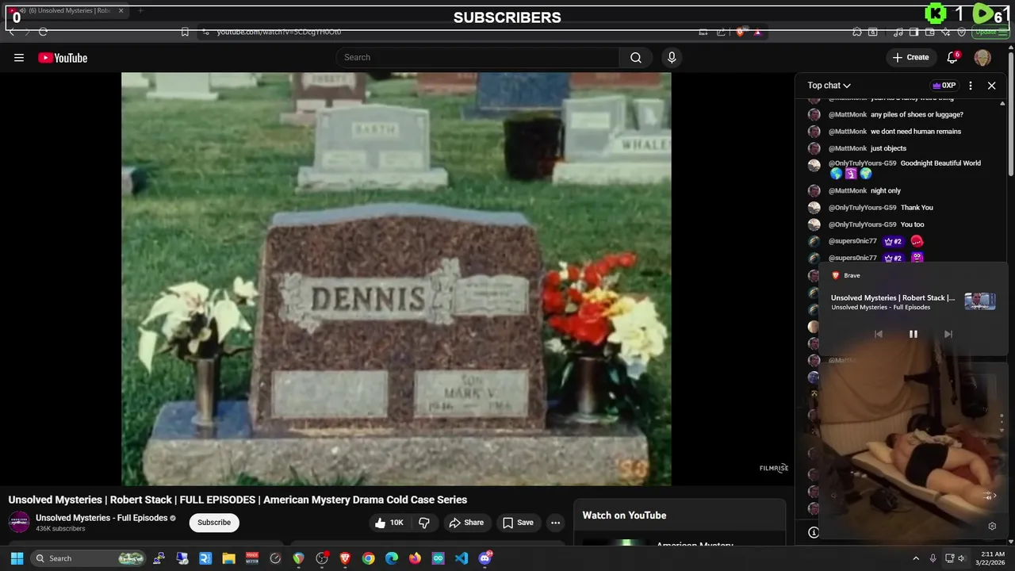Open live chat options three-dot menu
Viewport: 1015px width, 571px height.
click(971, 86)
